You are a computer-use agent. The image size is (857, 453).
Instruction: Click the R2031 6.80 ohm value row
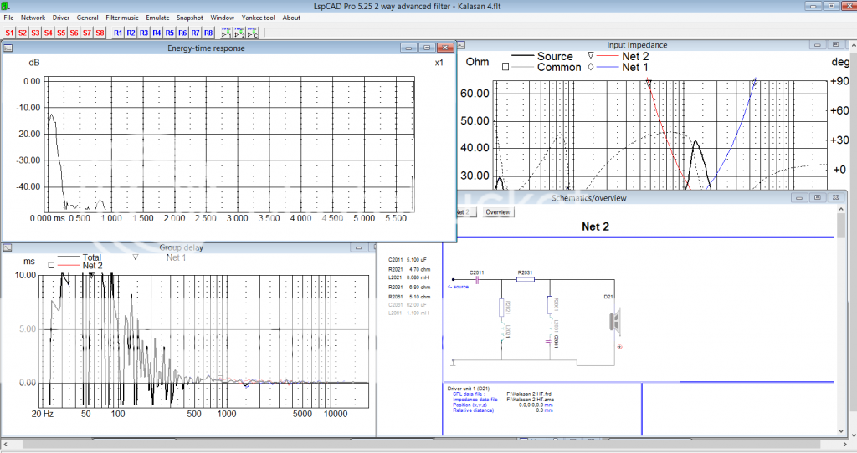409,287
